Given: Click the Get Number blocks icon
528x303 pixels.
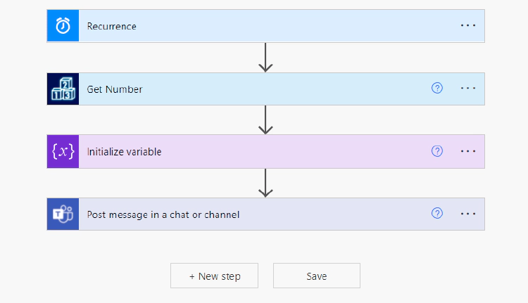Looking at the screenshot, I should (63, 89).
